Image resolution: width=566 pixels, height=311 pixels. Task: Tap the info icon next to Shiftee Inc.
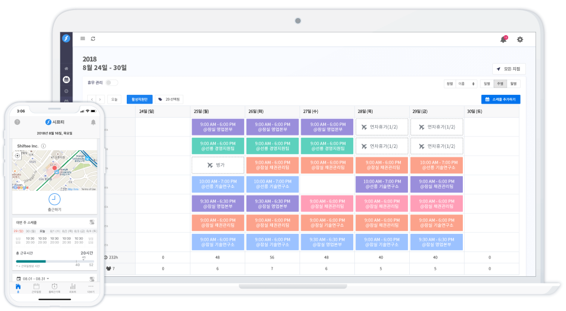[43, 146]
